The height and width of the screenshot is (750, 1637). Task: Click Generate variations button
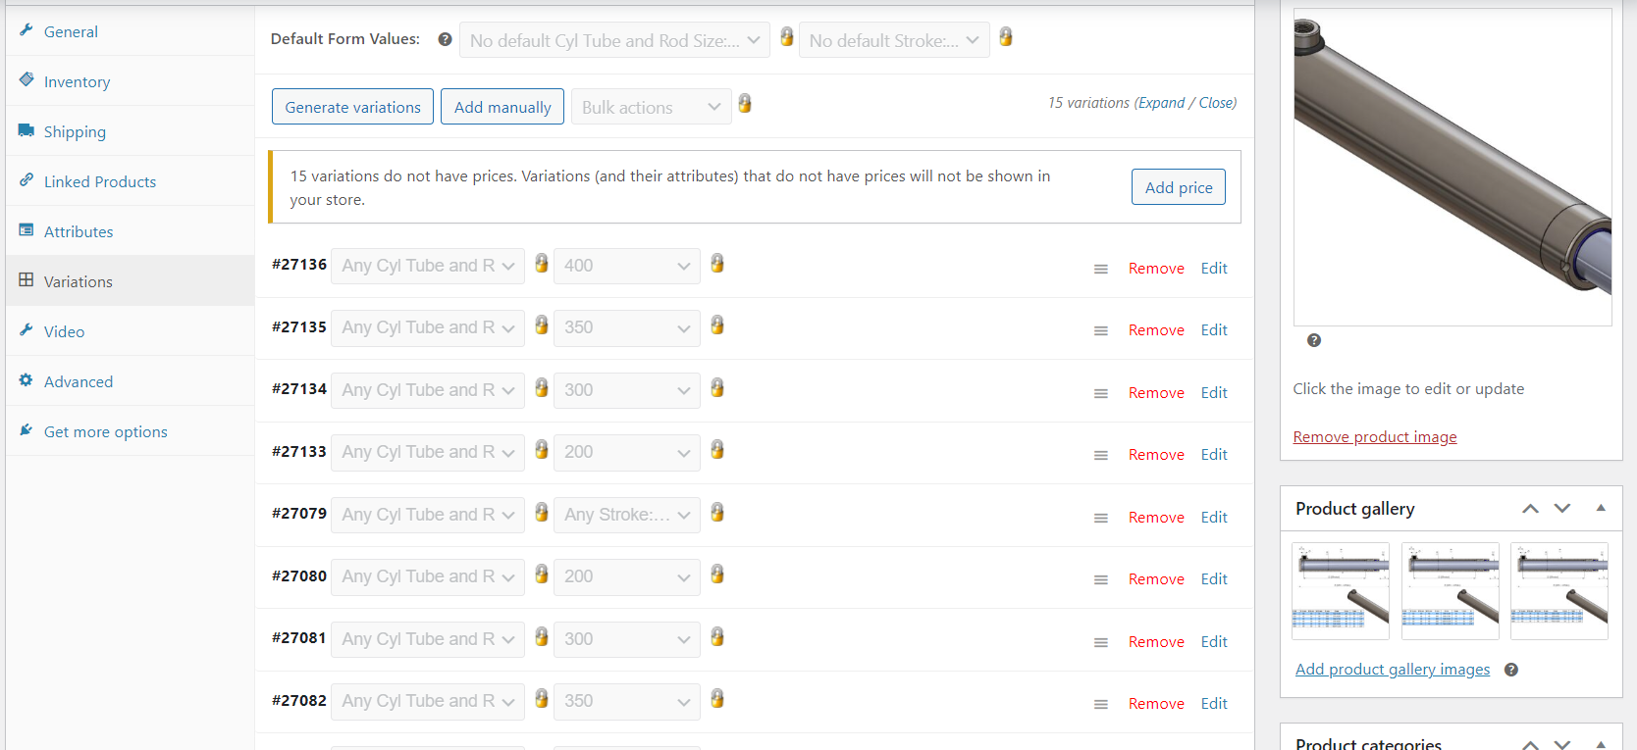click(x=352, y=107)
